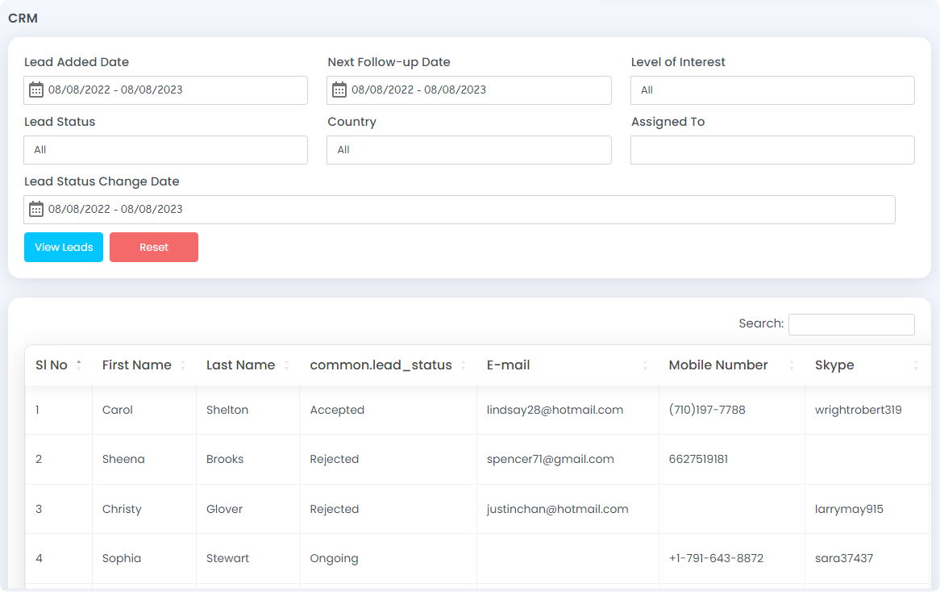Sort table by First Name arrows
This screenshot has height=592, width=940.
(183, 365)
